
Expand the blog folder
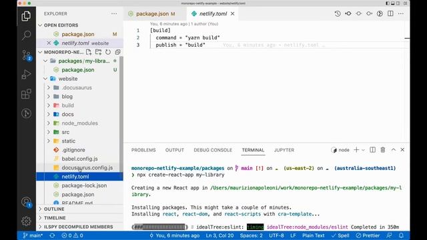click(x=49, y=96)
